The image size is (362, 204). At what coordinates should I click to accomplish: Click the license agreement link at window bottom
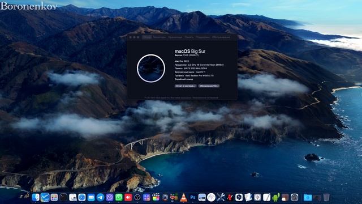[x=205, y=98]
